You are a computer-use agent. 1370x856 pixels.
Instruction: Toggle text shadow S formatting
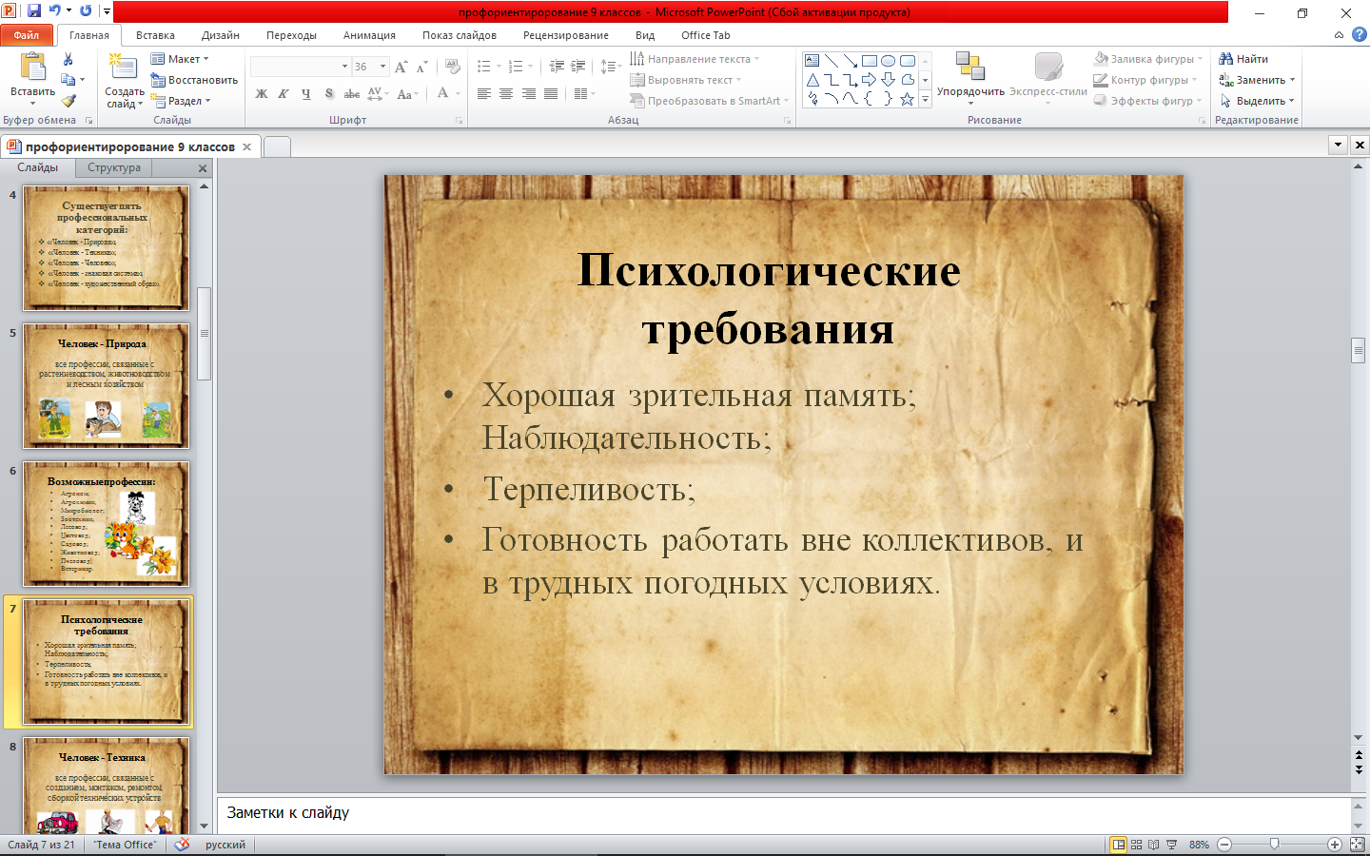tap(329, 93)
